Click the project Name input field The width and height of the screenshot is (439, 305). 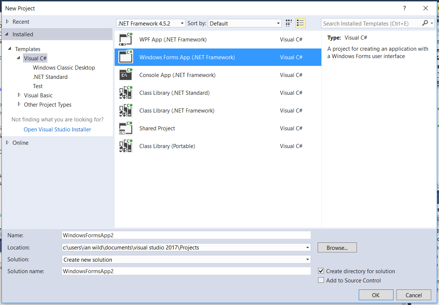[x=186, y=235]
